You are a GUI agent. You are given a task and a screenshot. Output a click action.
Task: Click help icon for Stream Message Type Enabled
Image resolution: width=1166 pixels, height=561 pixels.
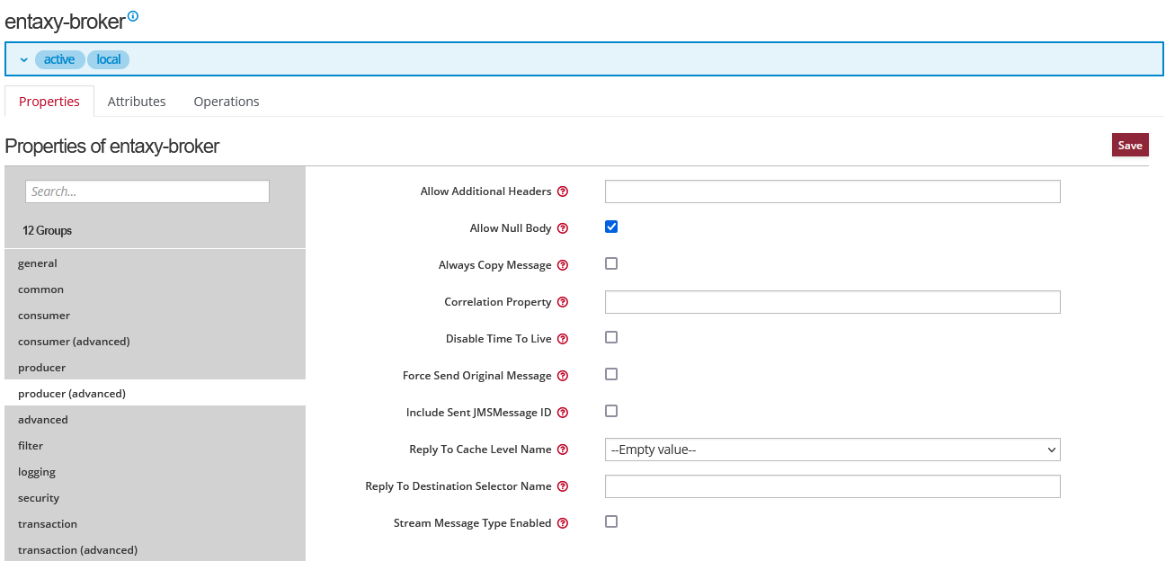coord(563,523)
